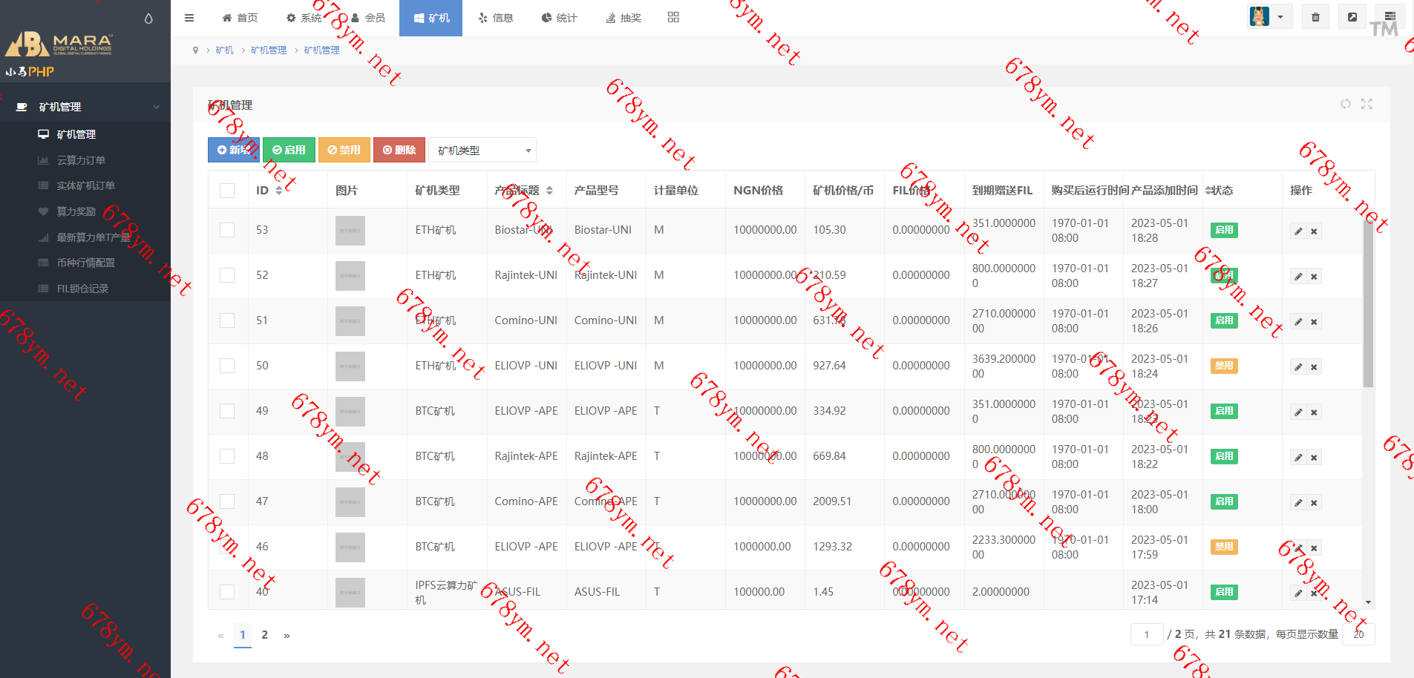The width and height of the screenshot is (1414, 678).
Task: Click the refresh icon in panel header
Action: (x=1345, y=104)
